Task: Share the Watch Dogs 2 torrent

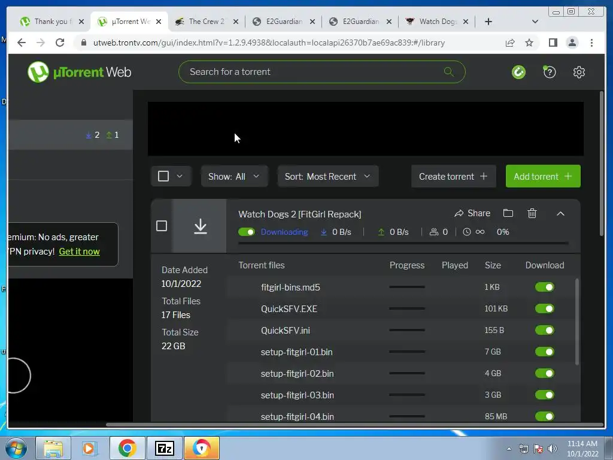Action: (472, 213)
